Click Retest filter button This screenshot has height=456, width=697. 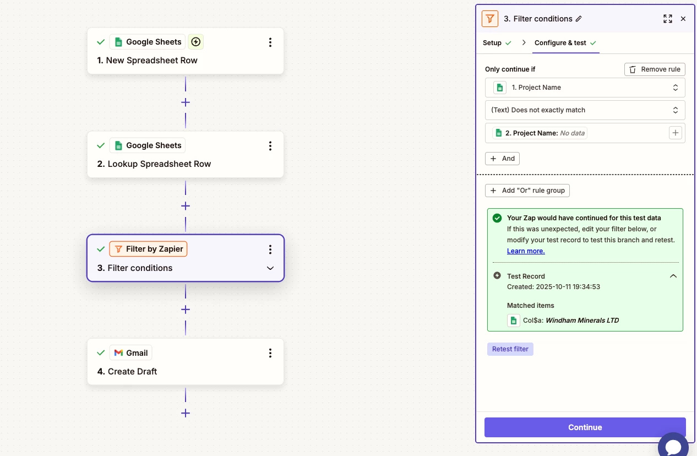[x=510, y=349]
